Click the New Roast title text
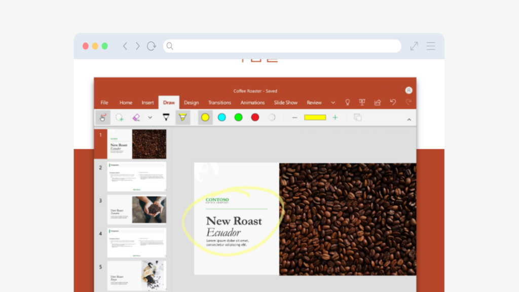 [x=234, y=221]
